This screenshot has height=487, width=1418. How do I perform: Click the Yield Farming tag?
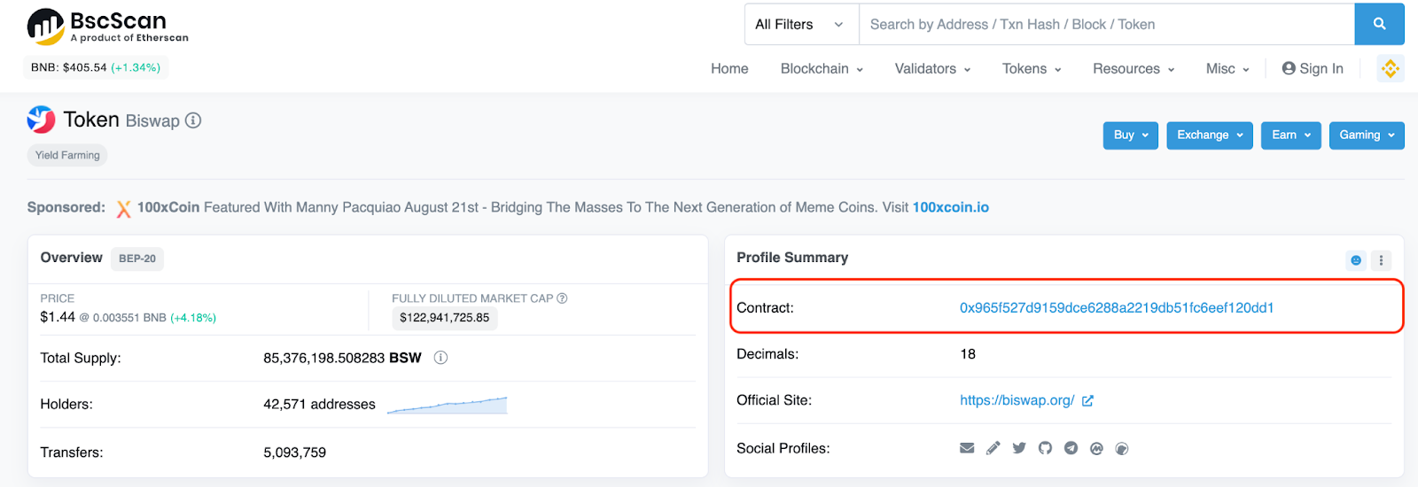pyautogui.click(x=67, y=155)
